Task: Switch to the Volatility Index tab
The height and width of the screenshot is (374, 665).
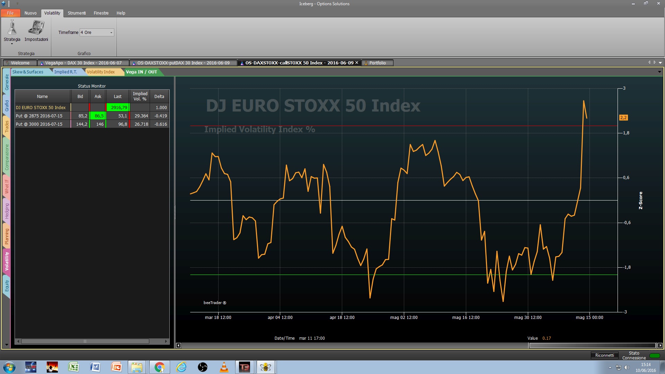Action: coord(101,72)
